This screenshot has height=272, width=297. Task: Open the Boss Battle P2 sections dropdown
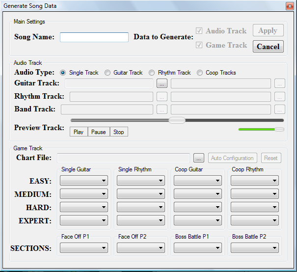pos(255,248)
